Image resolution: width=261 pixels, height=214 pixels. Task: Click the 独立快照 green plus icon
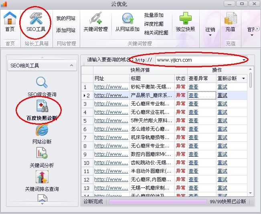tap(185, 19)
